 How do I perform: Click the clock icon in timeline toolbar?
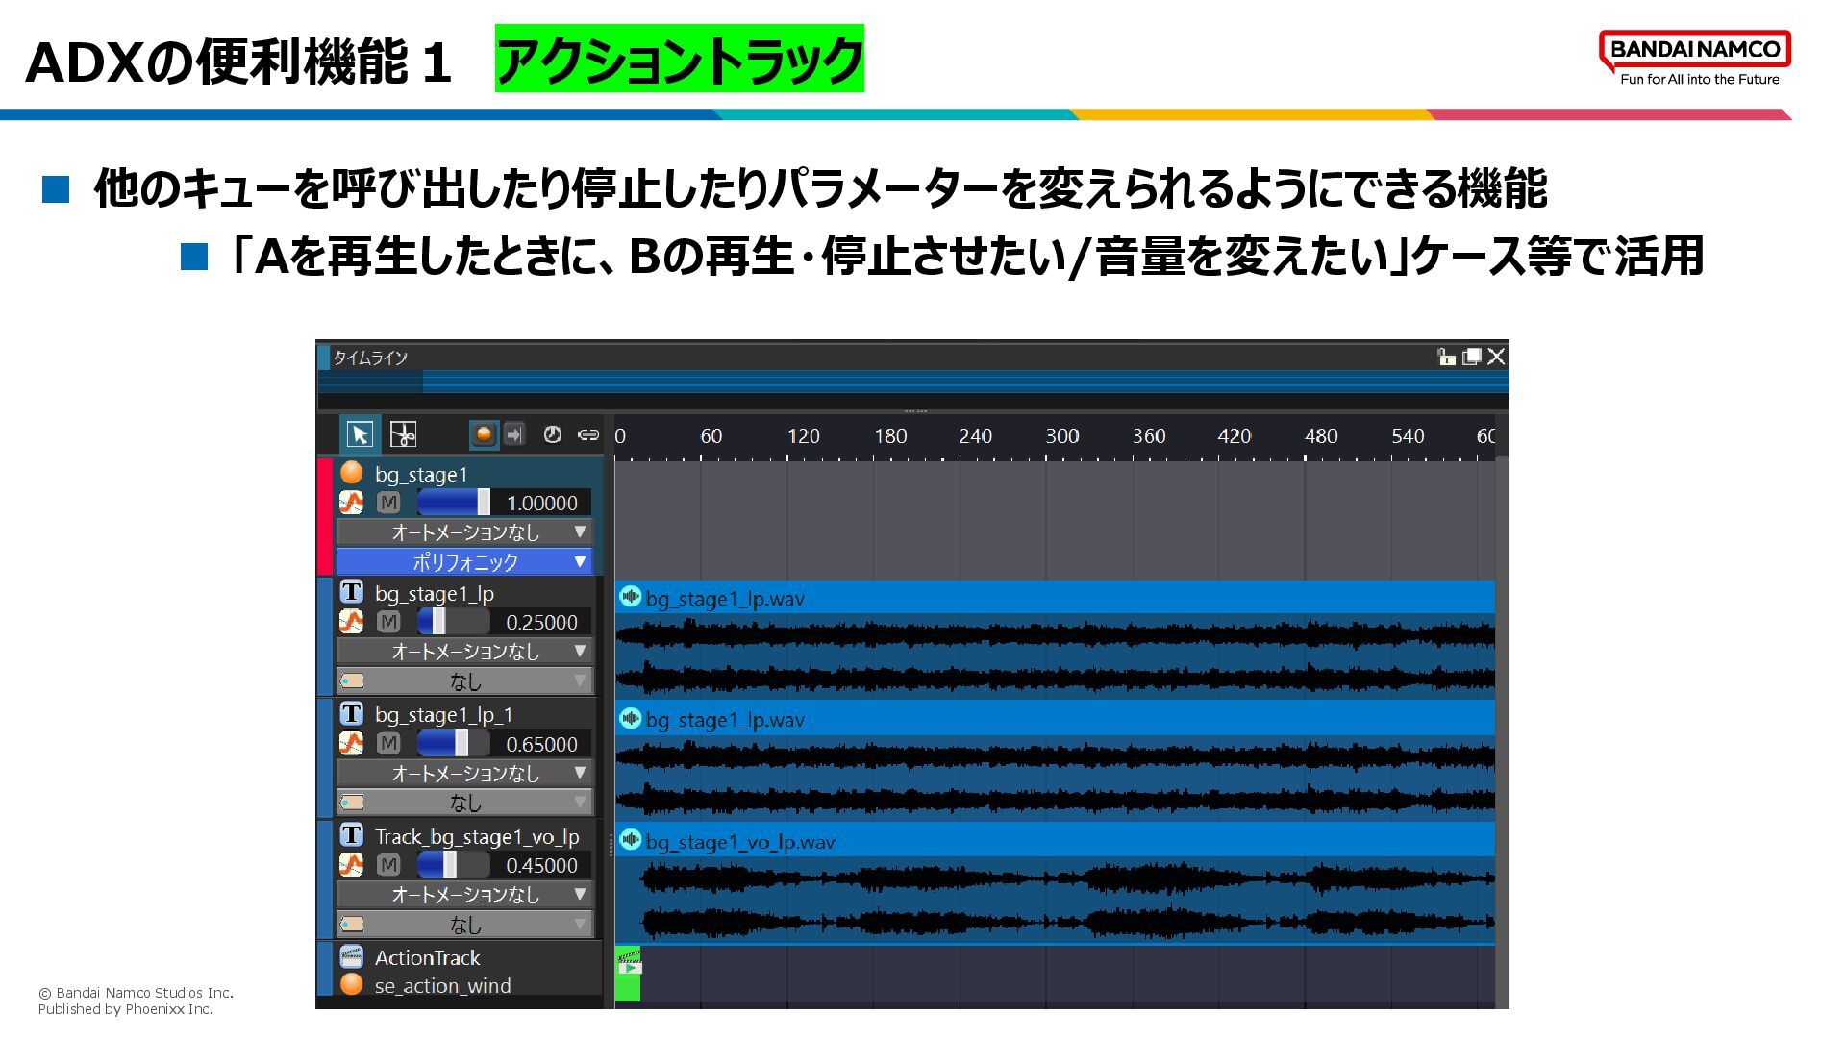pyautogui.click(x=552, y=435)
